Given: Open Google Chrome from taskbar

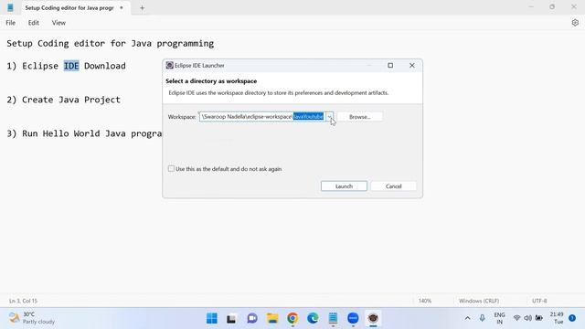Looking at the screenshot, I should [292, 318].
